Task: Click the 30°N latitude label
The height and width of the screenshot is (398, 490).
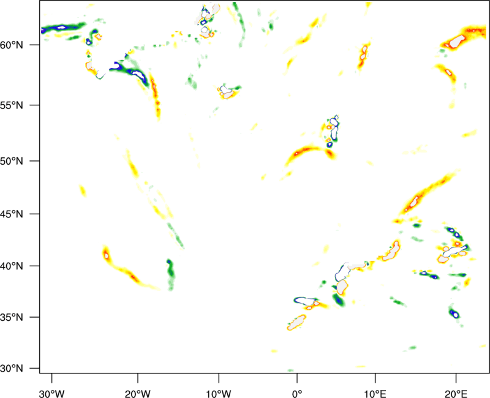Action: click(x=12, y=368)
